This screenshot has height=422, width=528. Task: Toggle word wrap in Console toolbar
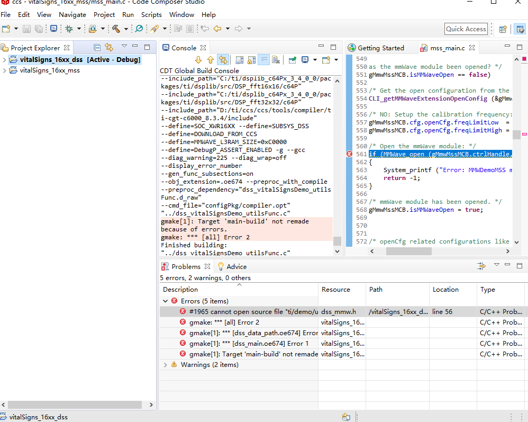[263, 60]
